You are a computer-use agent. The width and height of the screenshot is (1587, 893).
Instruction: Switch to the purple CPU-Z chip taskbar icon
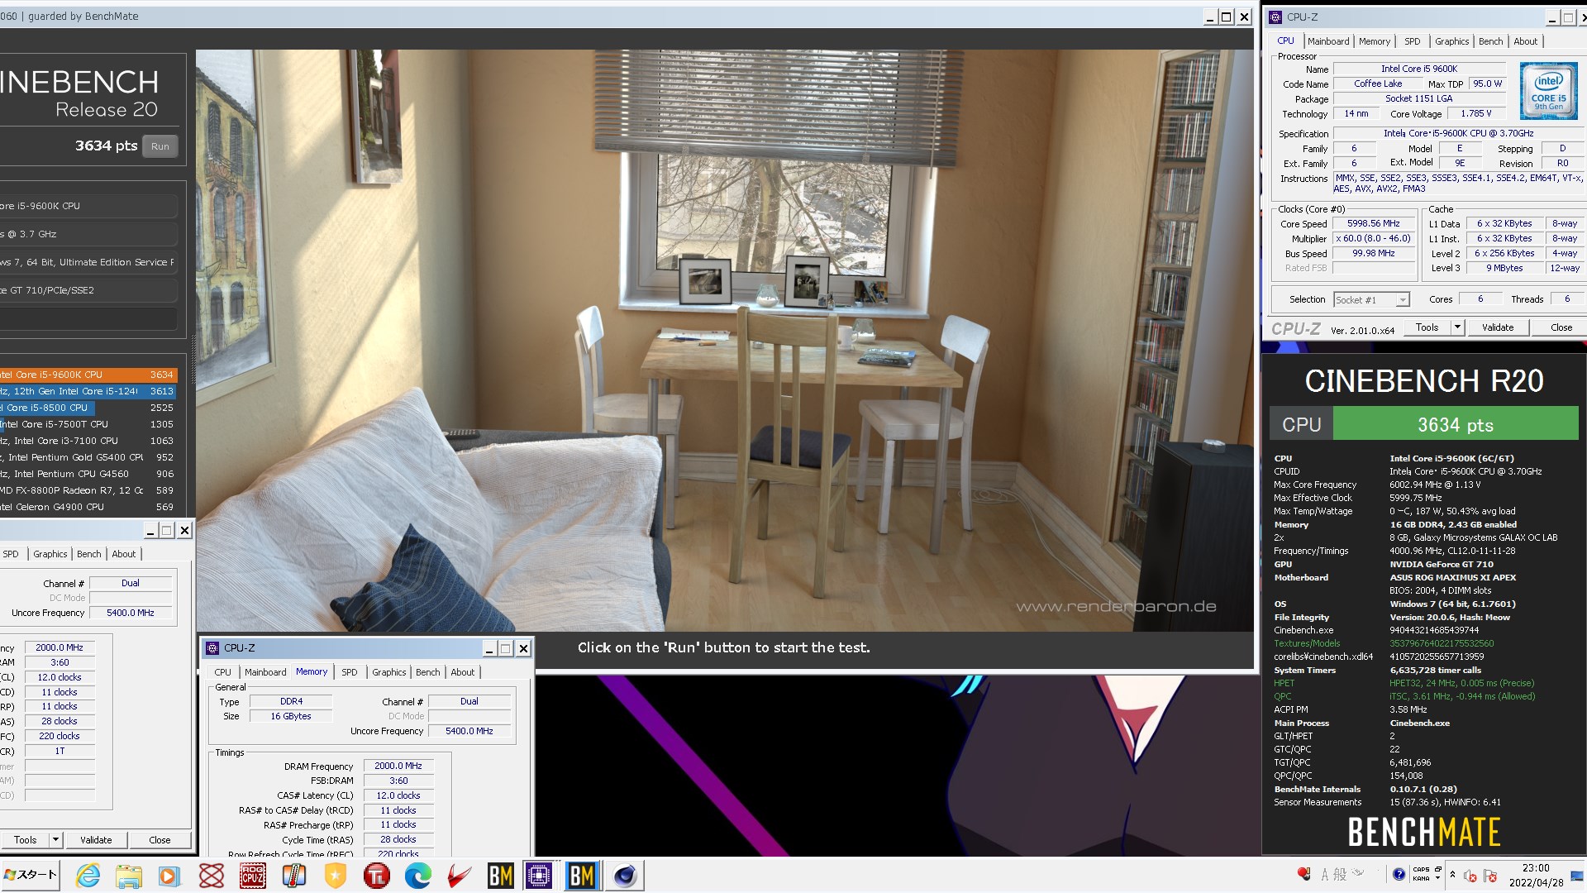539,876
